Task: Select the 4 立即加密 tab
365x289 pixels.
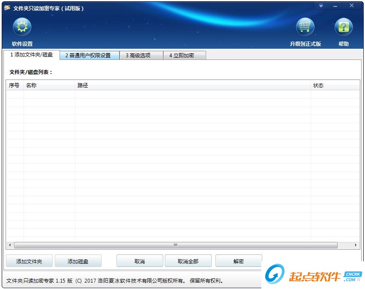Action: [184, 55]
